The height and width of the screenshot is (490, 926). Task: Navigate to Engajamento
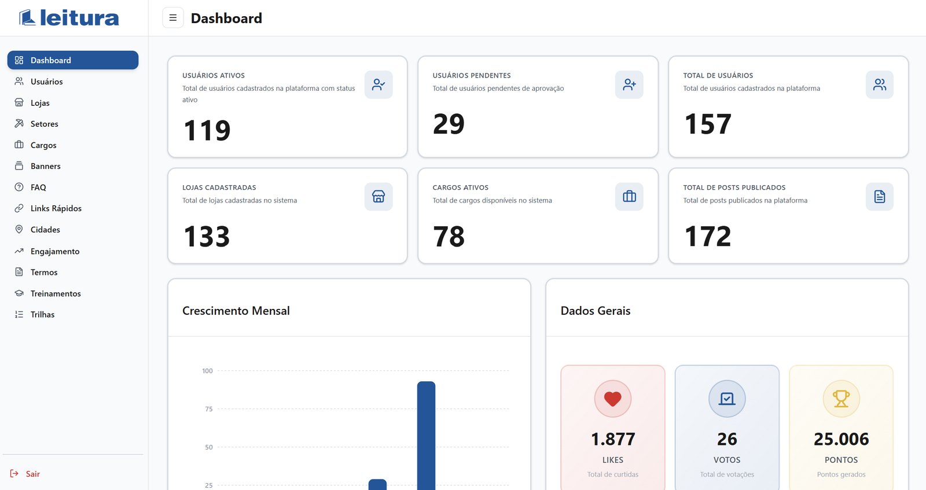pyautogui.click(x=73, y=251)
